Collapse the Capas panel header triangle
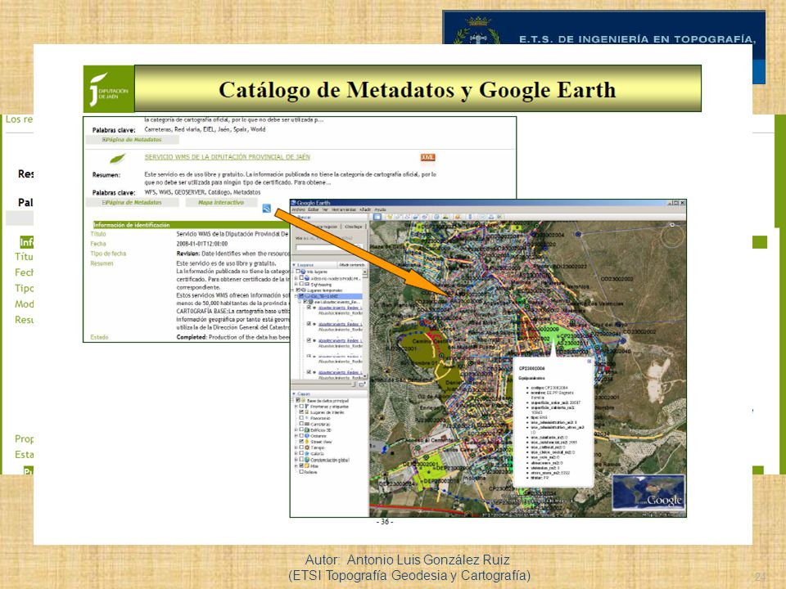786x589 pixels. tap(294, 393)
